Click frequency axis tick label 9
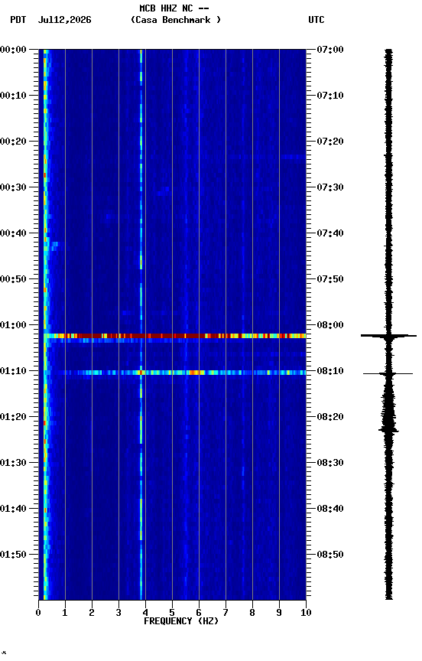 click(279, 613)
